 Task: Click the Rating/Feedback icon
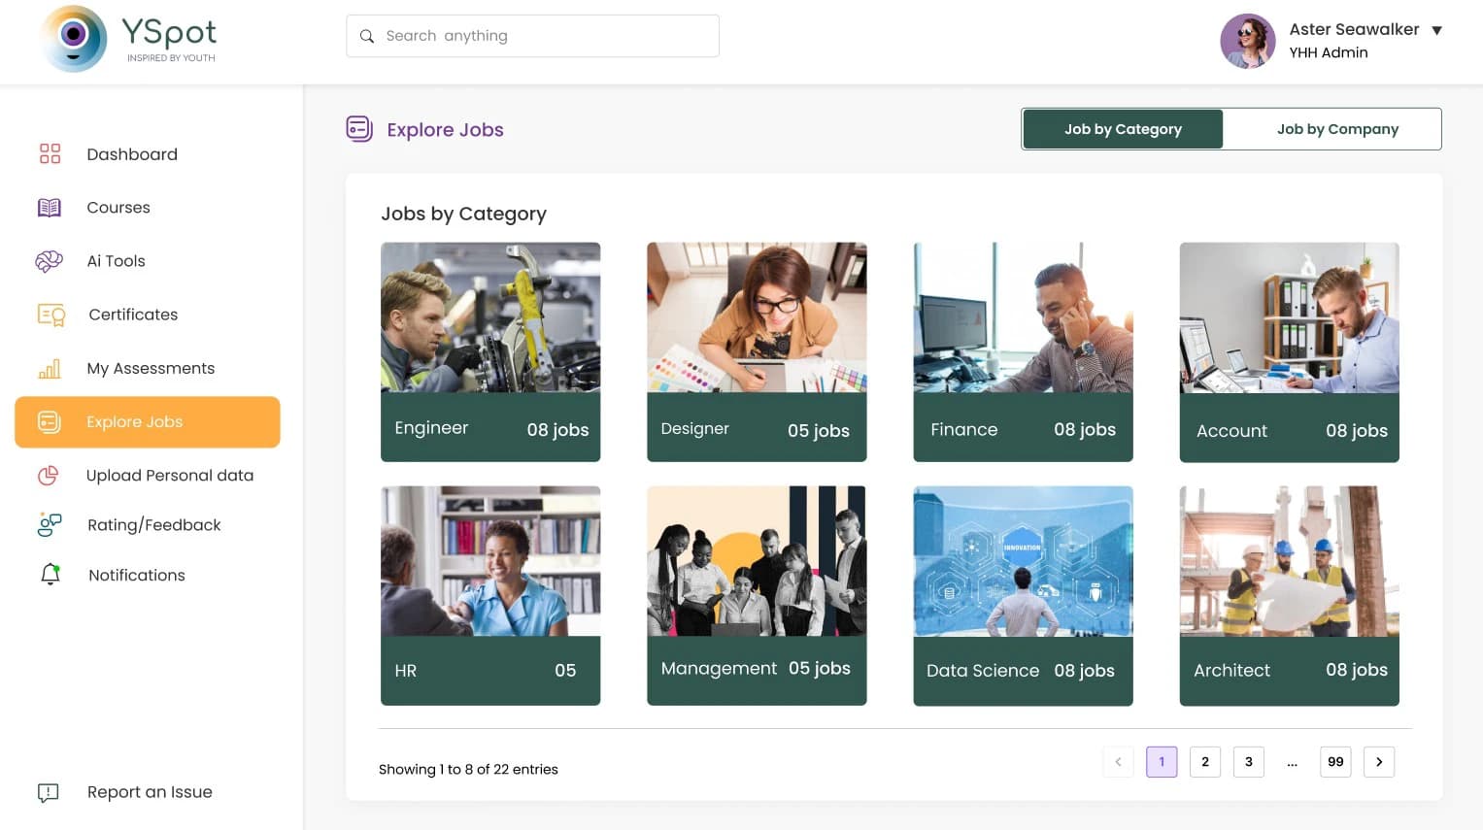(x=50, y=525)
